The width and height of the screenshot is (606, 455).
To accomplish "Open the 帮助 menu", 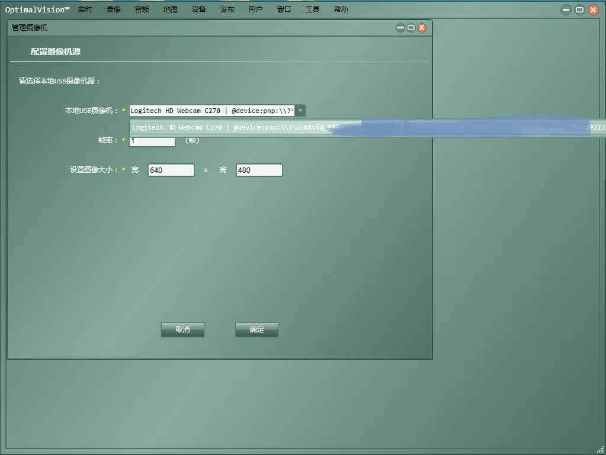I will tap(341, 9).
